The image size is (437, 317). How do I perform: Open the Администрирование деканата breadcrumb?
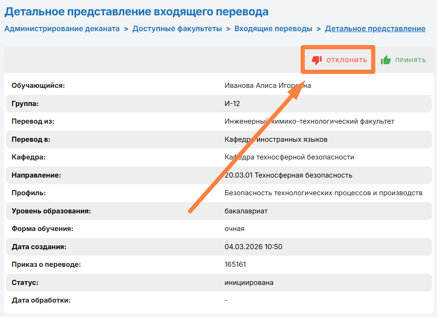coord(62,29)
